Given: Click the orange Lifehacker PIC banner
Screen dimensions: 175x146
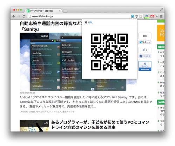Looking at the screenshot, I should pos(161,33).
